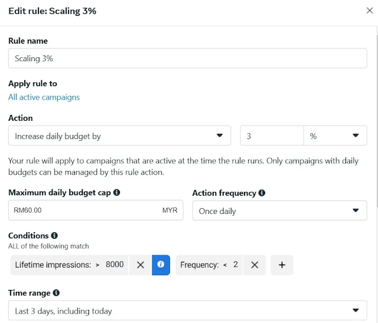Click the Time range info icon
Image resolution: width=378 pixels, height=323 pixels.
[57, 293]
